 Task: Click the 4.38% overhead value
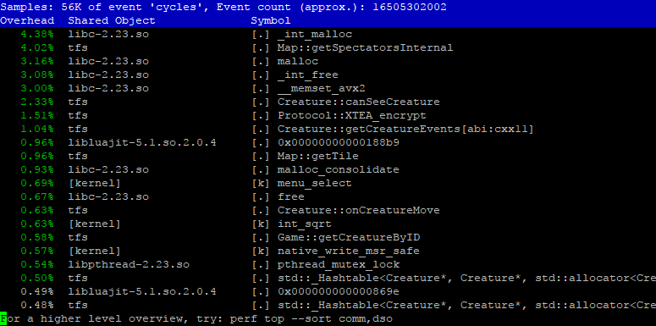[x=37, y=35]
